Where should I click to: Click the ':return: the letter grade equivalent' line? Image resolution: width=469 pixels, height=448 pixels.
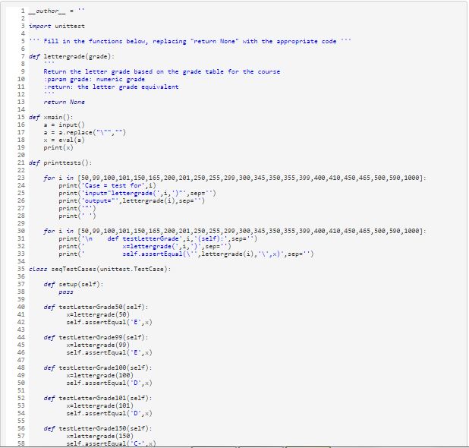tap(112, 87)
